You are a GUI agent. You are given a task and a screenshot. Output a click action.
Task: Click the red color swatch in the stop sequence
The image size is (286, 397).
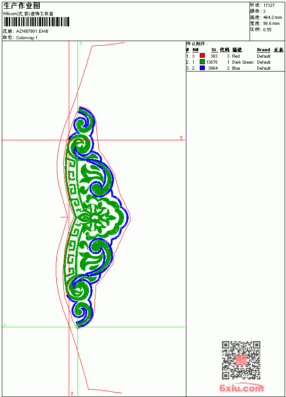click(202, 55)
